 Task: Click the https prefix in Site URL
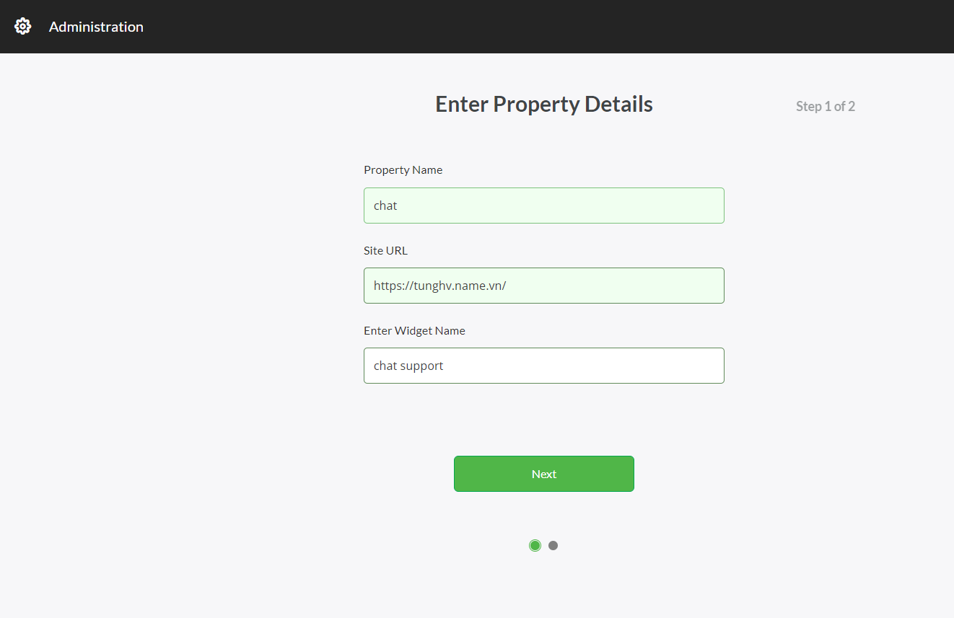387,286
